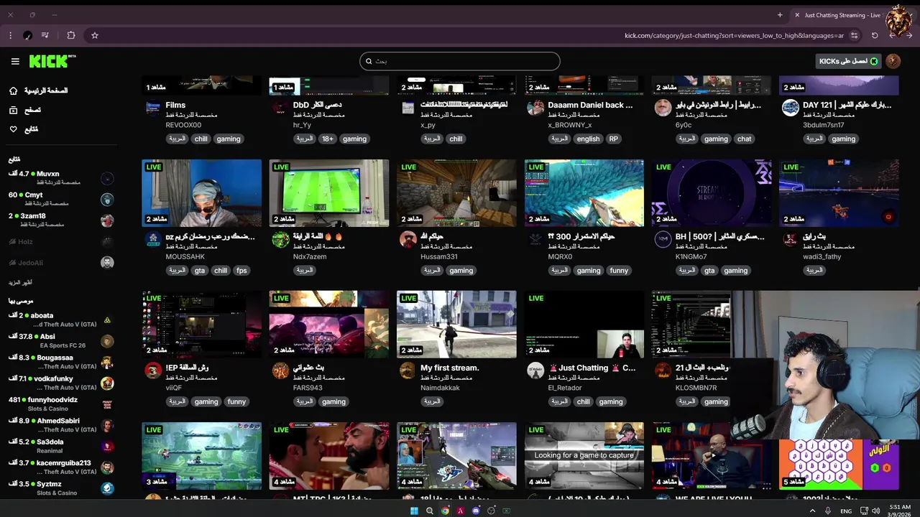The width and height of the screenshot is (920, 517).
Task: Click the browser profile avatar in toolbar
Action: click(27, 35)
